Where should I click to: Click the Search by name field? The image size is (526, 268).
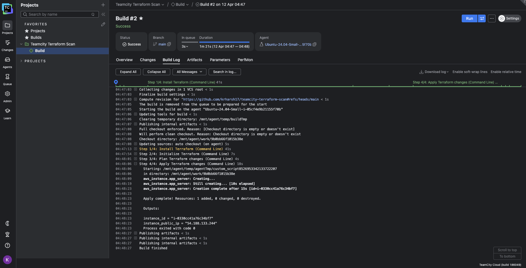coord(60,14)
